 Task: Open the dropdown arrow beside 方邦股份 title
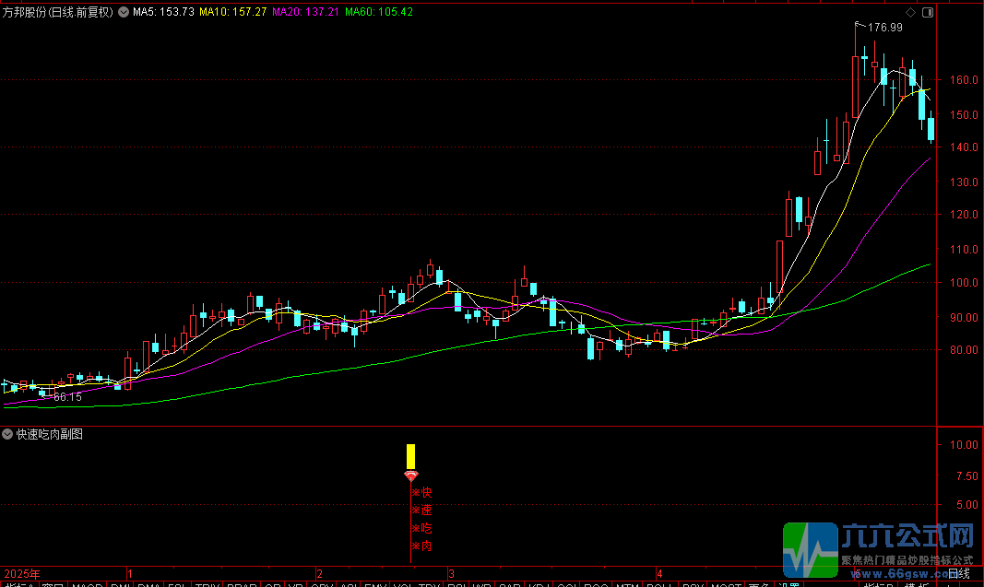point(124,12)
